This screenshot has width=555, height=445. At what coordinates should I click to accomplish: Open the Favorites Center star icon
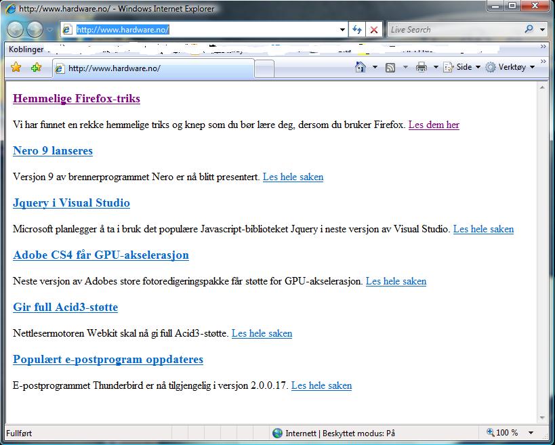pos(16,67)
